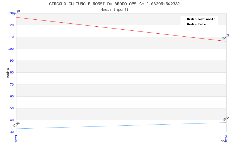Click the 100 y-axis tick label
Viewport: 229px width, 148px height.
point(11,49)
